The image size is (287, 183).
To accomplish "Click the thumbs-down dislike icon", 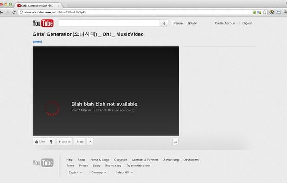I will [51, 142].
